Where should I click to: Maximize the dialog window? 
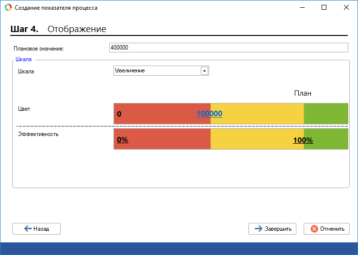click(324, 8)
